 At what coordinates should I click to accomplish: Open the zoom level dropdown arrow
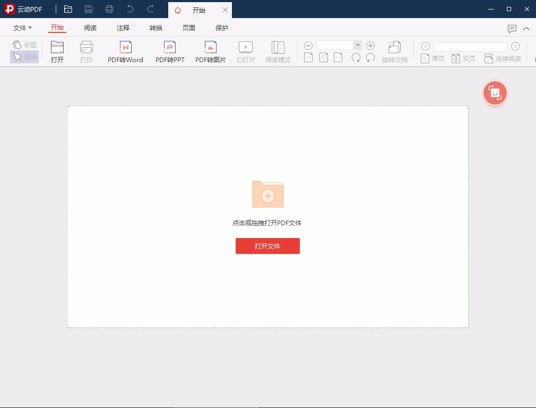[x=358, y=45]
